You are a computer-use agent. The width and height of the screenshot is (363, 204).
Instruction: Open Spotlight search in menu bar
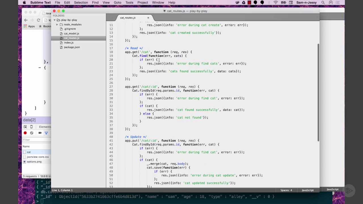click(323, 3)
